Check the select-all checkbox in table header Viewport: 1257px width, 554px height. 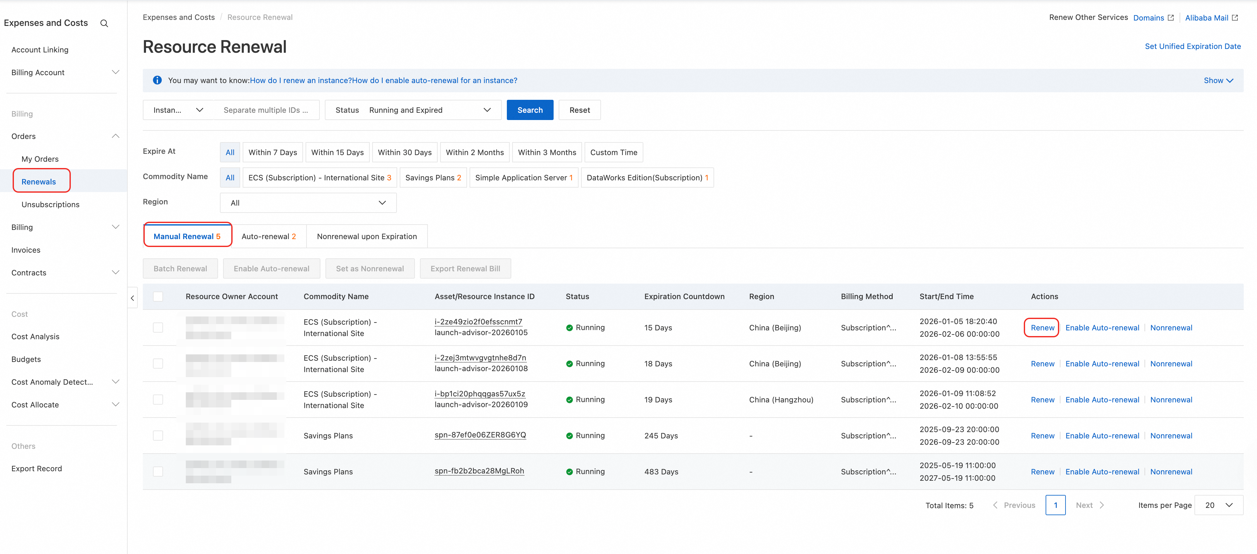pyautogui.click(x=158, y=297)
